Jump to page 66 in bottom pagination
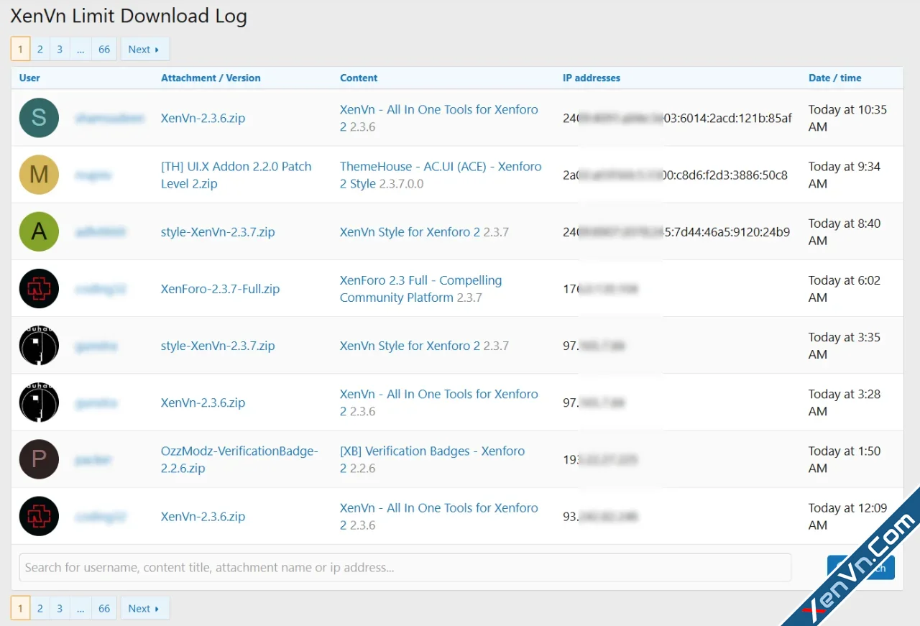Screen dimensions: 920x626 (x=104, y=608)
